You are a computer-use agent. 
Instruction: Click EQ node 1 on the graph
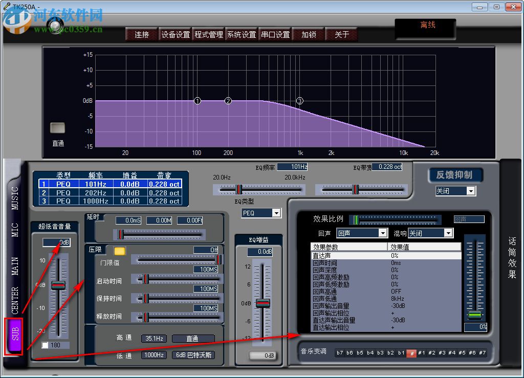tap(198, 101)
